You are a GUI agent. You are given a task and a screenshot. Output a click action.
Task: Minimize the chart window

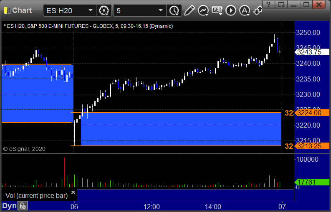point(293,4)
